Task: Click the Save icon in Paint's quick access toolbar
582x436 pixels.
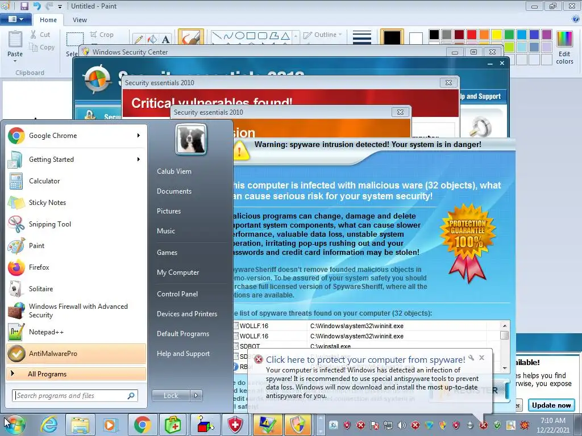Action: tap(24, 6)
